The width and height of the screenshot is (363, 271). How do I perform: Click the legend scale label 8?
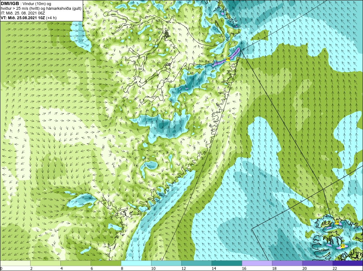(x=122, y=268)
